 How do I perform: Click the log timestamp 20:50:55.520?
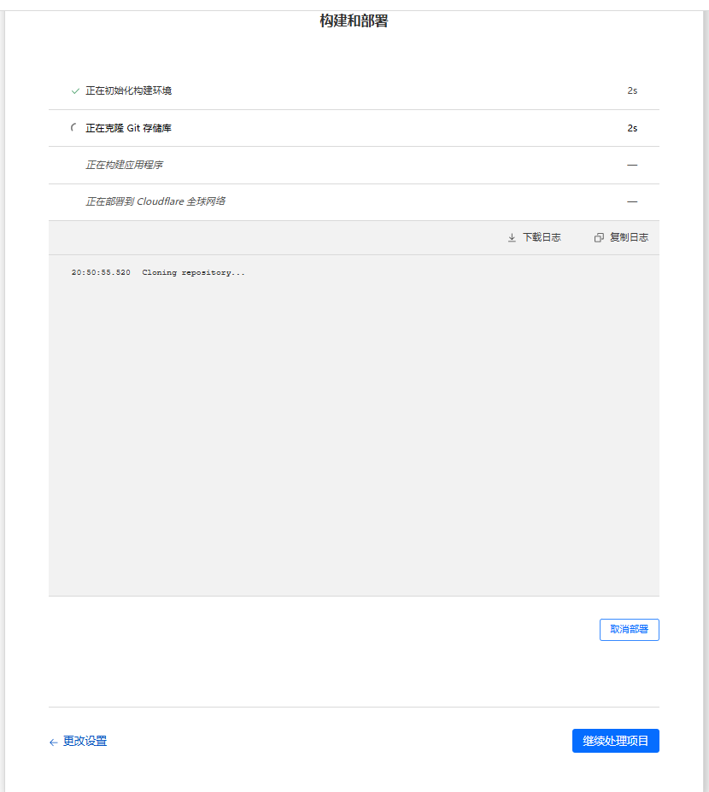(x=101, y=273)
